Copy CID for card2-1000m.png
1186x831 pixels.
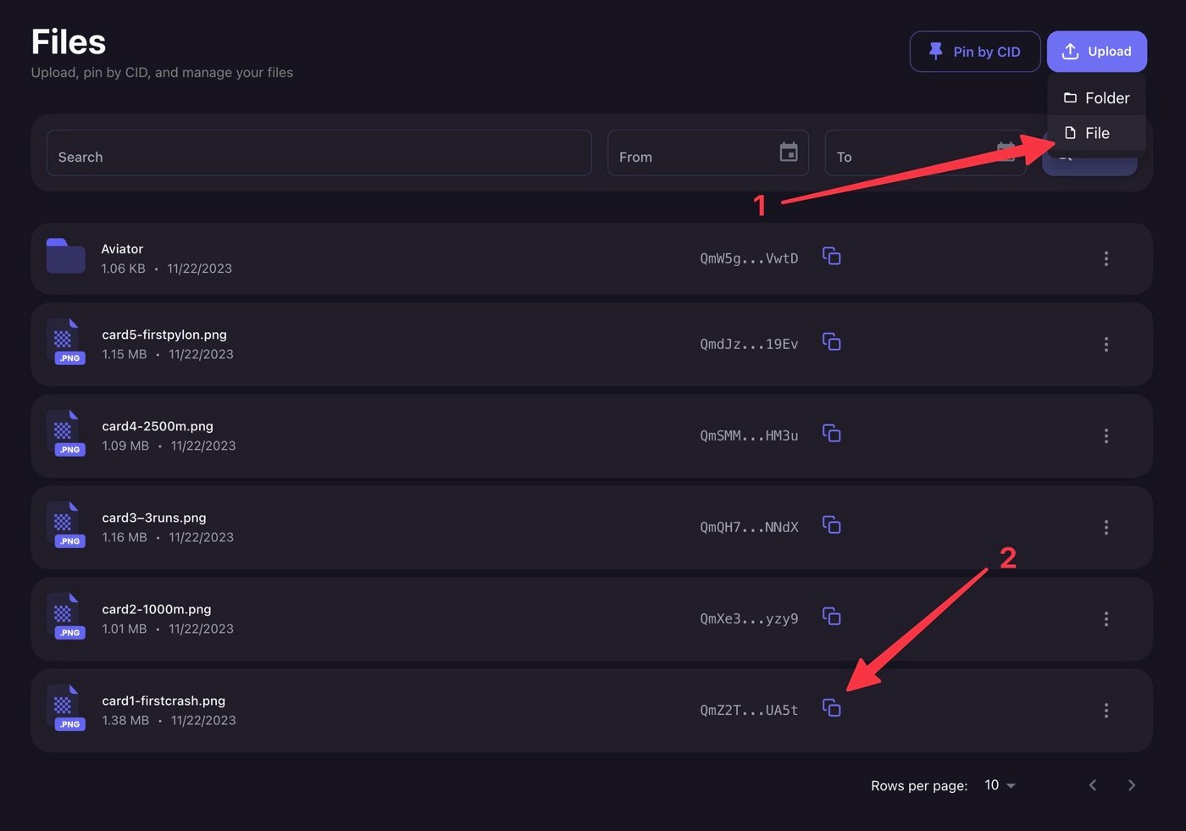tap(832, 616)
